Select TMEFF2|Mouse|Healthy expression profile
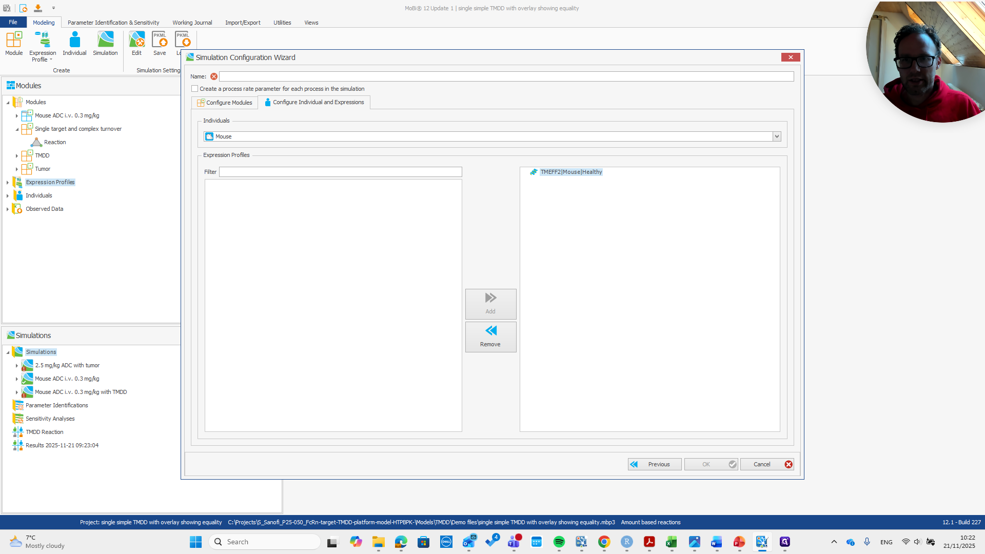The height and width of the screenshot is (554, 985). [571, 172]
